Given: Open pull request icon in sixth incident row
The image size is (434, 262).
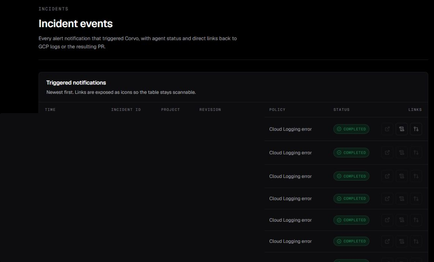Looking at the screenshot, I should (416, 241).
